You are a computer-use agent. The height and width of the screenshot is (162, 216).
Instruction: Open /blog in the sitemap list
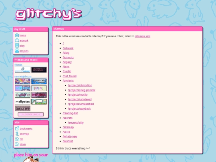(x=66, y=53)
